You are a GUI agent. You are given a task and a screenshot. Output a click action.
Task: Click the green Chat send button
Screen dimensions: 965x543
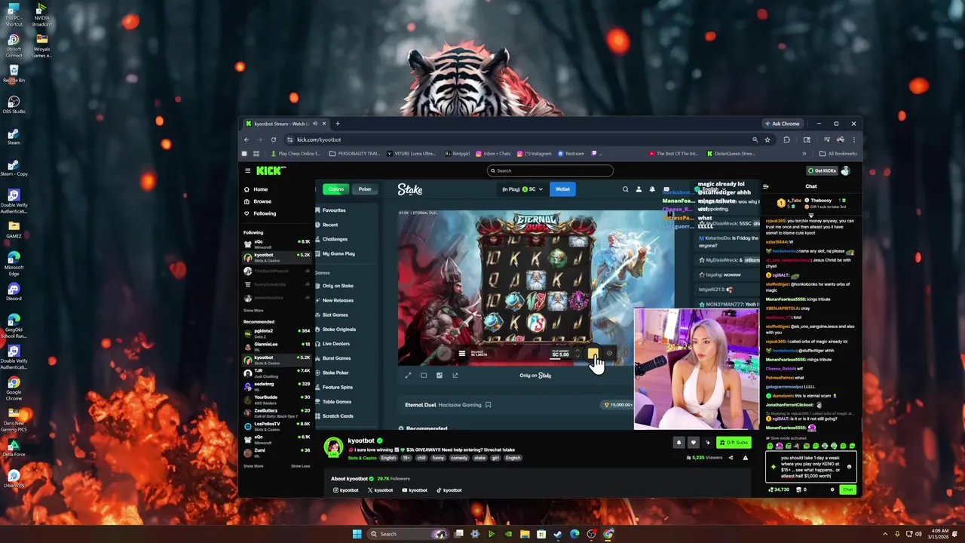tap(848, 489)
